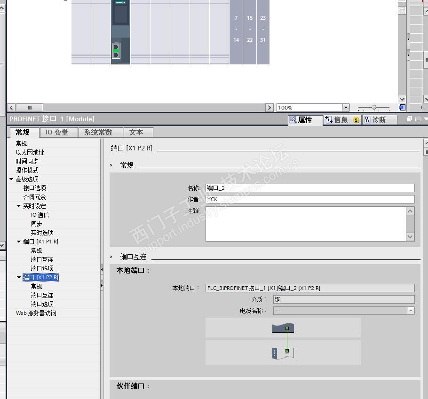Viewport: 428px width, 399px height.
Task: Select 以太网地址 in the navigation tree
Action: (x=30, y=152)
